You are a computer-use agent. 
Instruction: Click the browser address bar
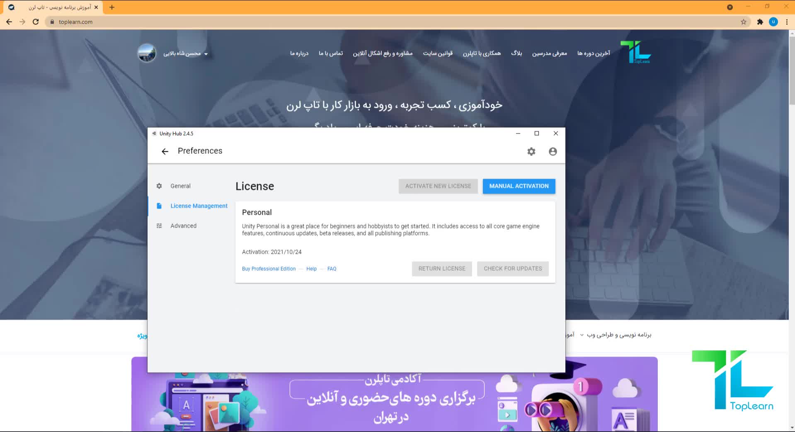click(x=373, y=22)
